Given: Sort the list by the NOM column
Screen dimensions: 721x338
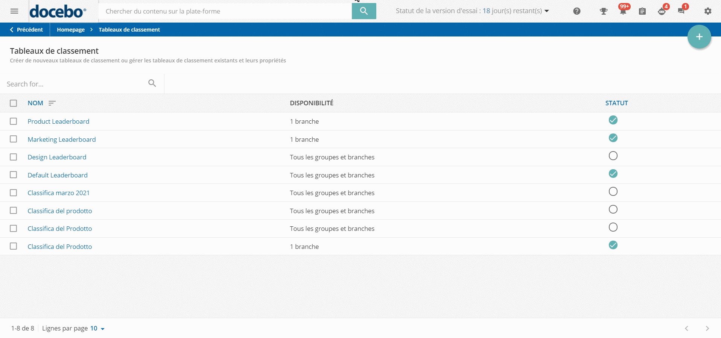Looking at the screenshot, I should pos(35,103).
